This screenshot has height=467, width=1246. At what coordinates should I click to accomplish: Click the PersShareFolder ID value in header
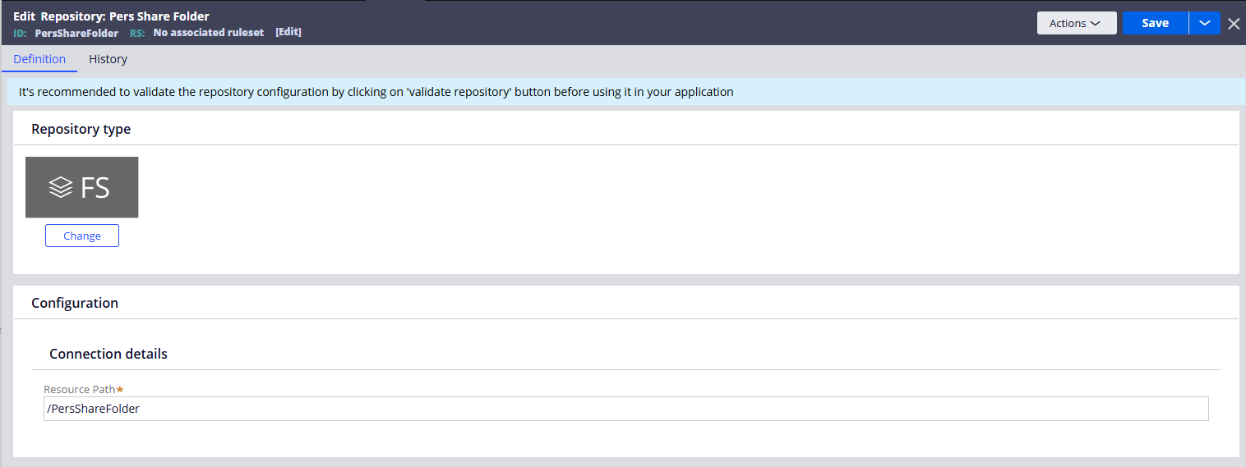tap(76, 33)
